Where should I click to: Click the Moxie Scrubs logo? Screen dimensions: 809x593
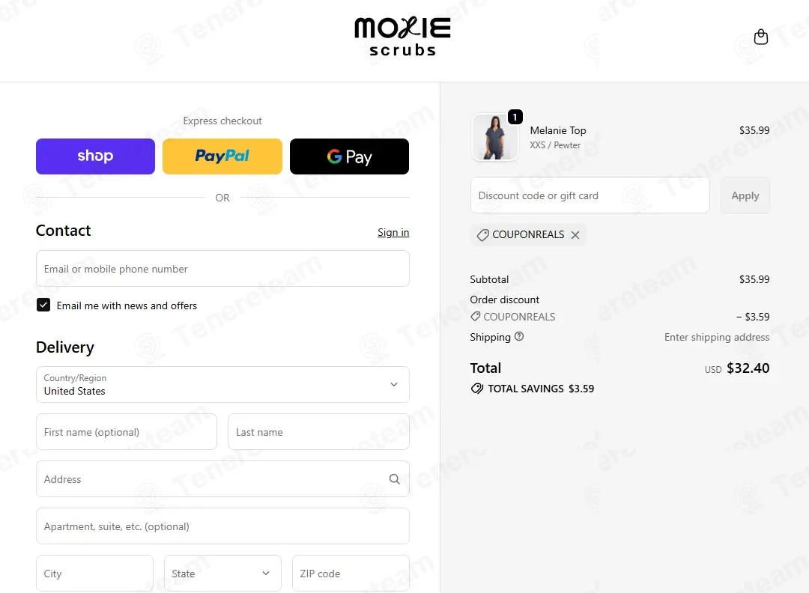pos(402,37)
